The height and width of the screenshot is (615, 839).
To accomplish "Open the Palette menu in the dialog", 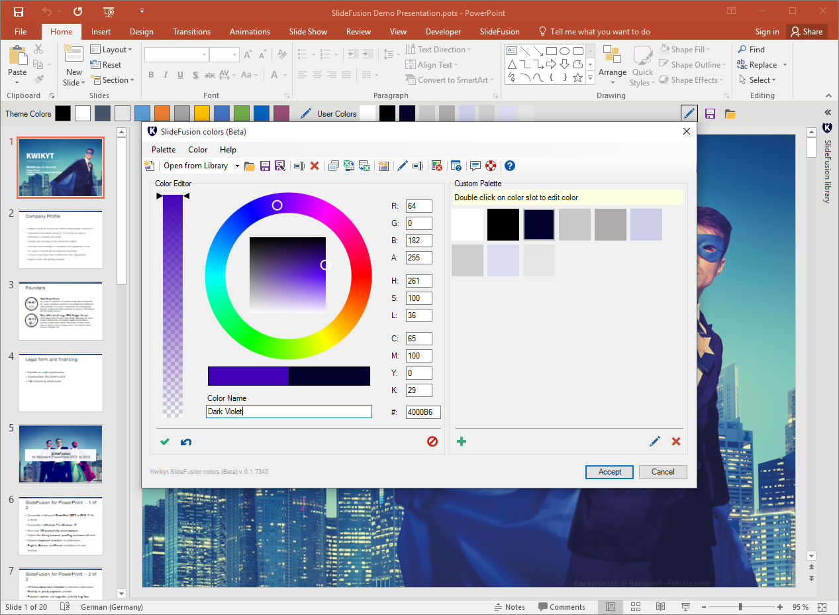I will pyautogui.click(x=164, y=150).
